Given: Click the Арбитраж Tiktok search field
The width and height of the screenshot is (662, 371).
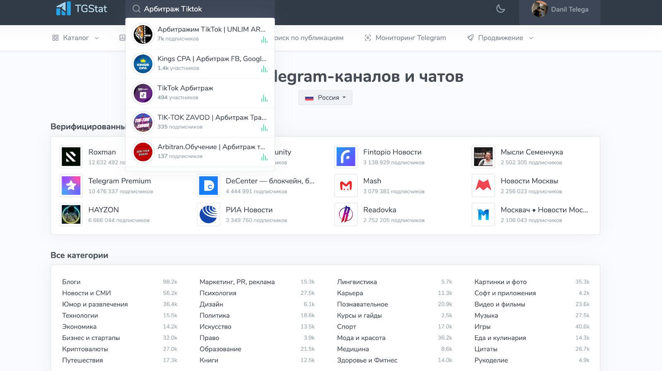Looking at the screenshot, I should point(200,9).
